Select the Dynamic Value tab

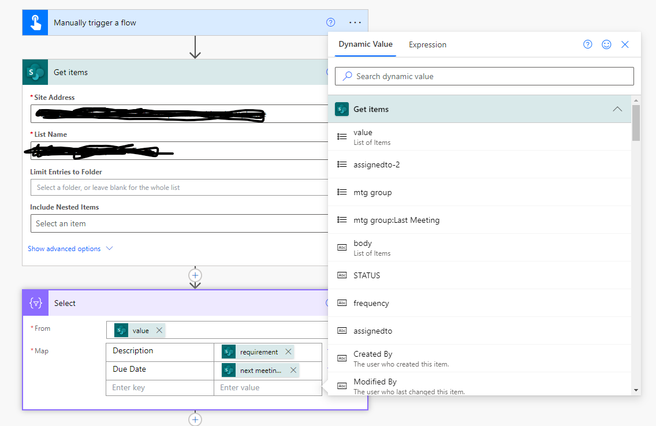click(365, 44)
